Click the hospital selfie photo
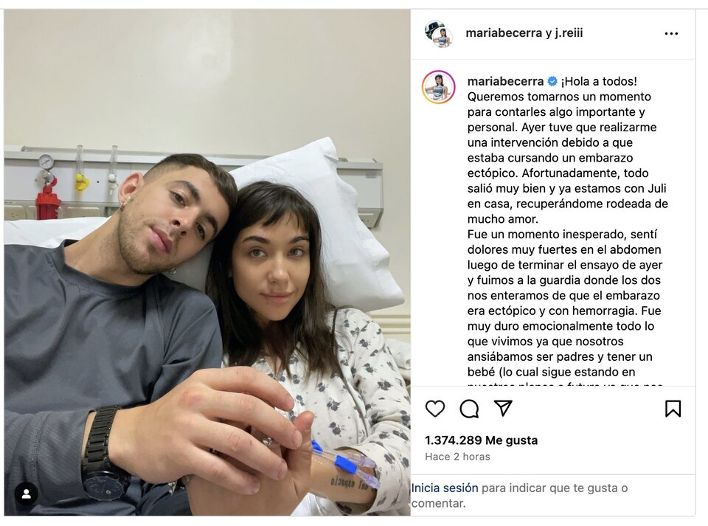This screenshot has height=526, width=708. coord(207,263)
